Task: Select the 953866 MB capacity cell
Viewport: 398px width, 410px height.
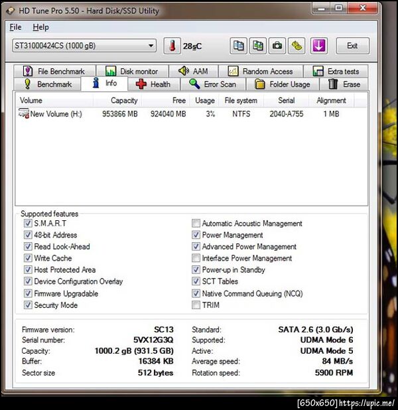Action: pyautogui.click(x=120, y=114)
